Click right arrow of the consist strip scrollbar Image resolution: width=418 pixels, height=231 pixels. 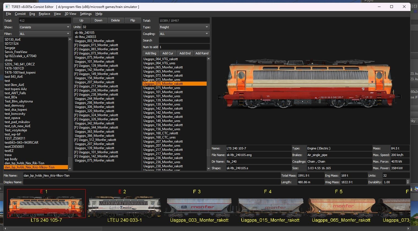[408, 229]
